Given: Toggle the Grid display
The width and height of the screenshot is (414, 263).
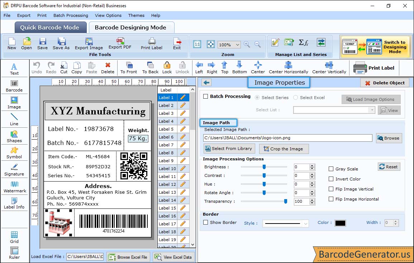Looking at the screenshot, I should click(x=14, y=238).
